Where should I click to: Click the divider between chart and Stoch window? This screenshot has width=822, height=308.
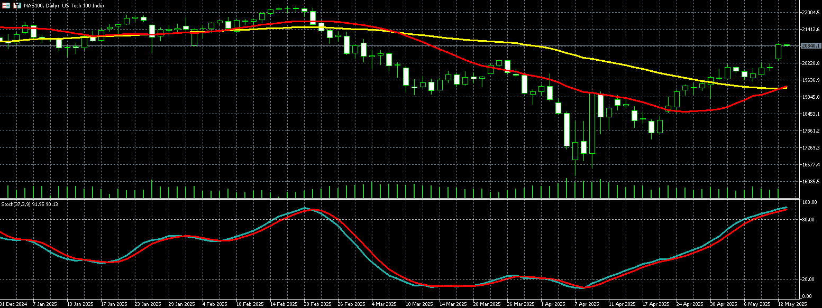tap(397, 199)
